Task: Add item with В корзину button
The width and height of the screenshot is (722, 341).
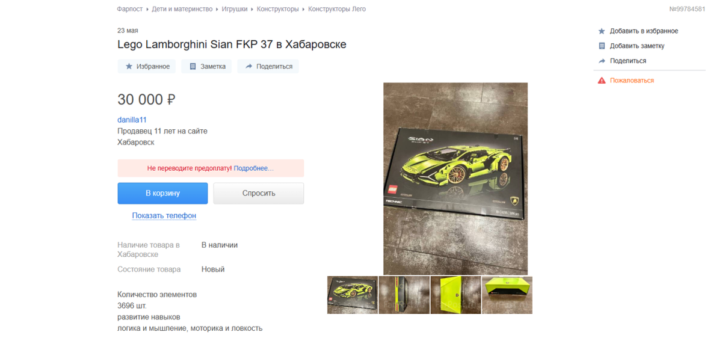Action: point(162,194)
